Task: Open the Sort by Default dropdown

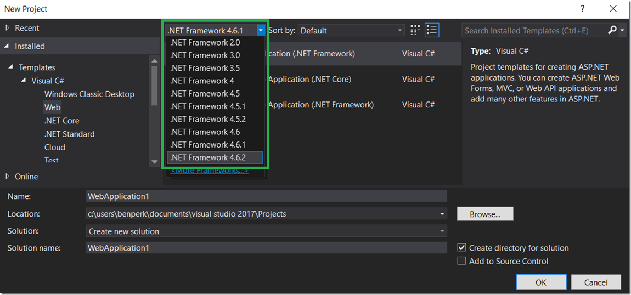Action: [351, 30]
